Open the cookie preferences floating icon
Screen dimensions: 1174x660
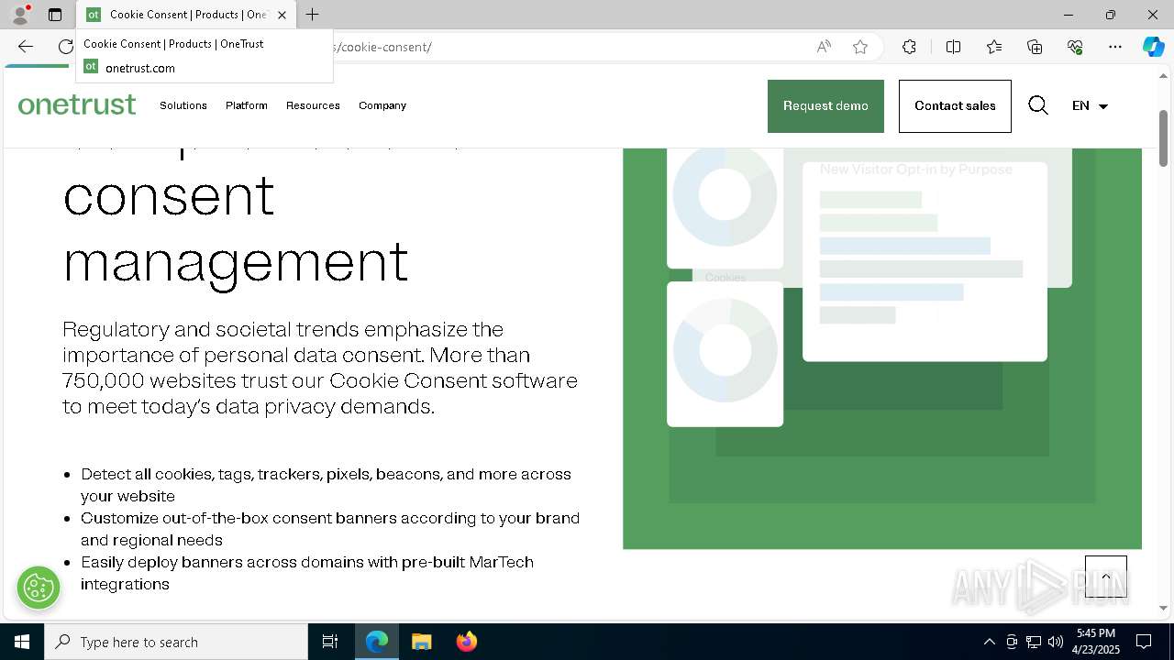39,588
